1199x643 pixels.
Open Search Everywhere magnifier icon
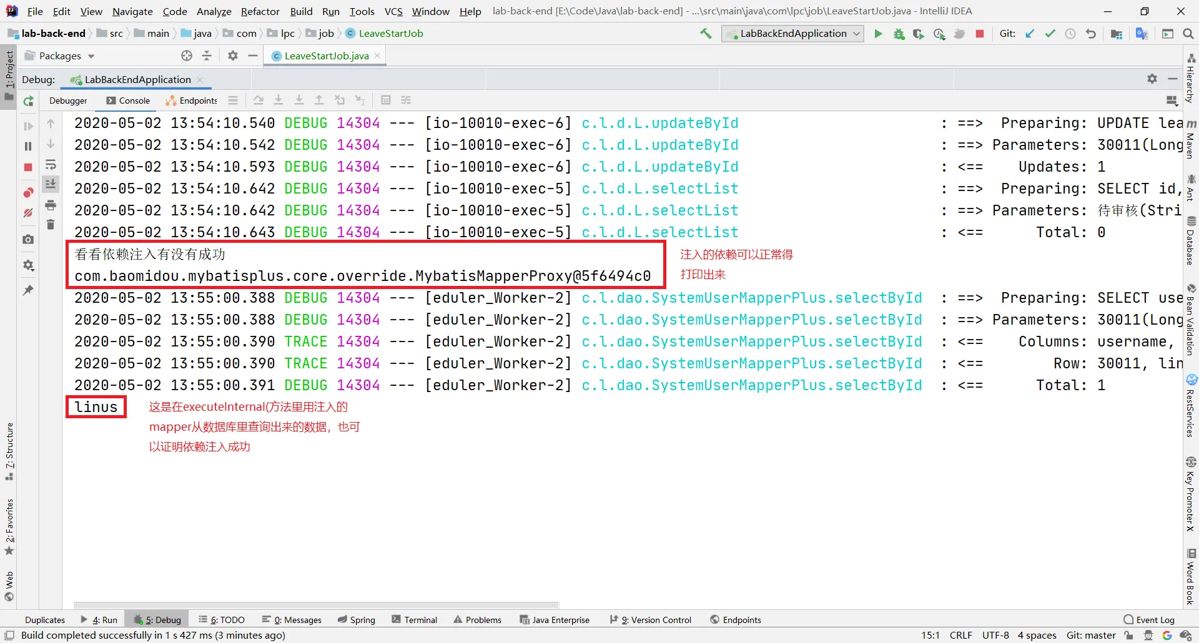tap(1188, 34)
